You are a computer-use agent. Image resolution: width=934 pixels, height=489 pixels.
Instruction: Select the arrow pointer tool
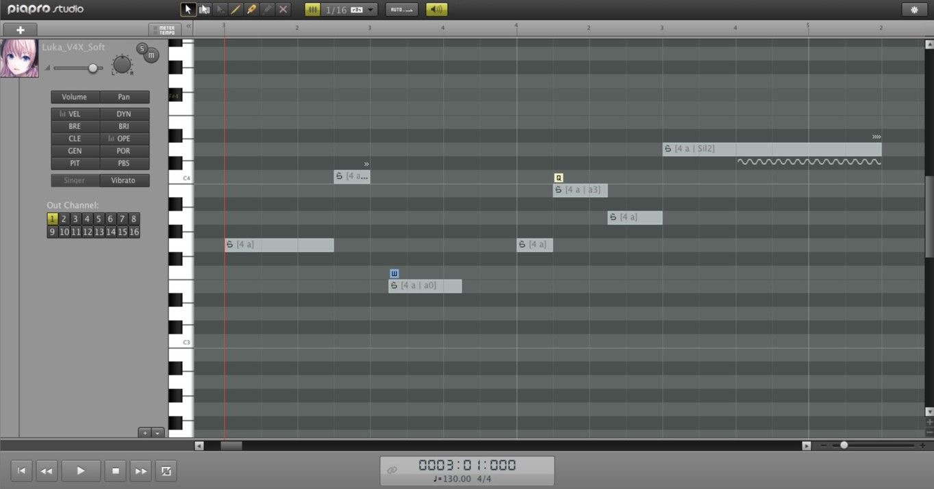coord(187,10)
